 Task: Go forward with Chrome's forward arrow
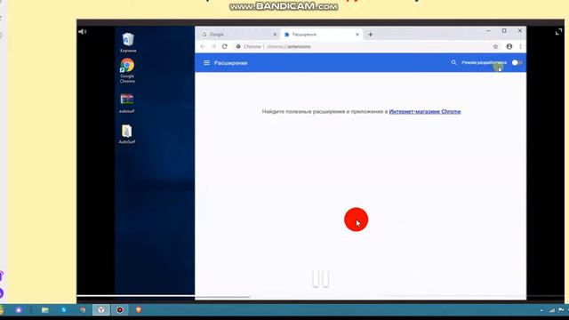tap(213, 46)
